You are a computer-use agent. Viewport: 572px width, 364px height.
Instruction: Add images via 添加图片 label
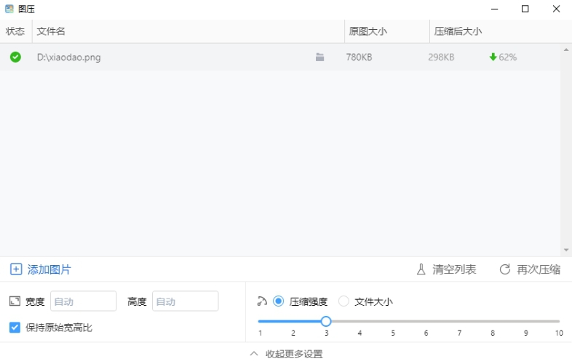point(49,269)
